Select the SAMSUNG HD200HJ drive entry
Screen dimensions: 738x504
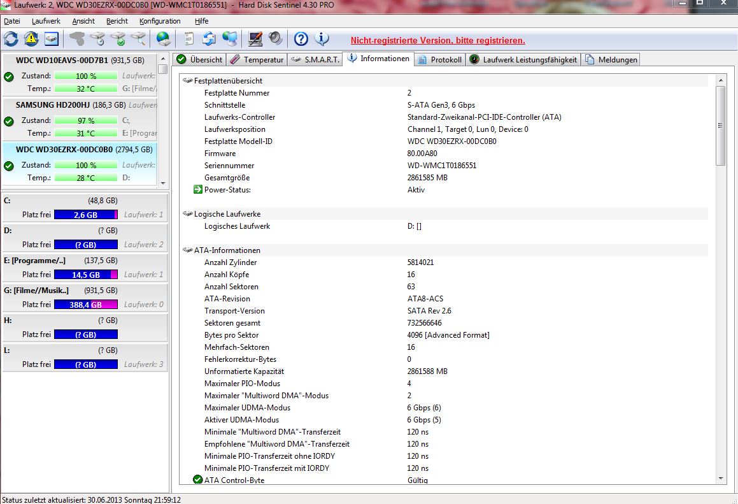80,119
